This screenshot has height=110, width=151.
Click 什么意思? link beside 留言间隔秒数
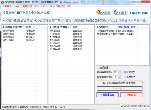[130, 77]
